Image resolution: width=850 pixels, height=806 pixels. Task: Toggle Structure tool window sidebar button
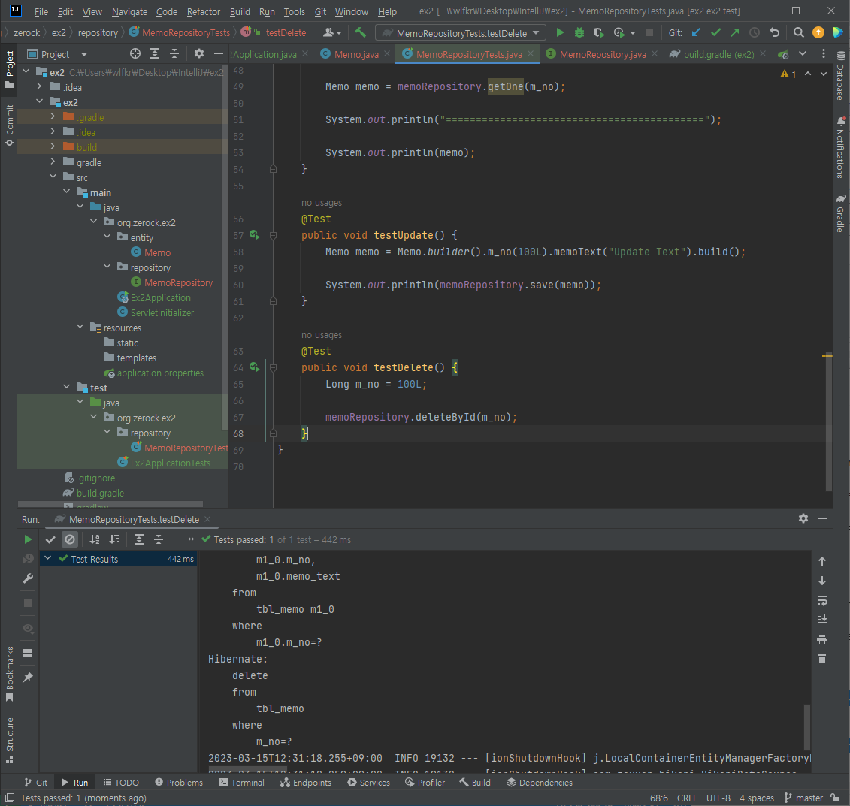coord(9,741)
